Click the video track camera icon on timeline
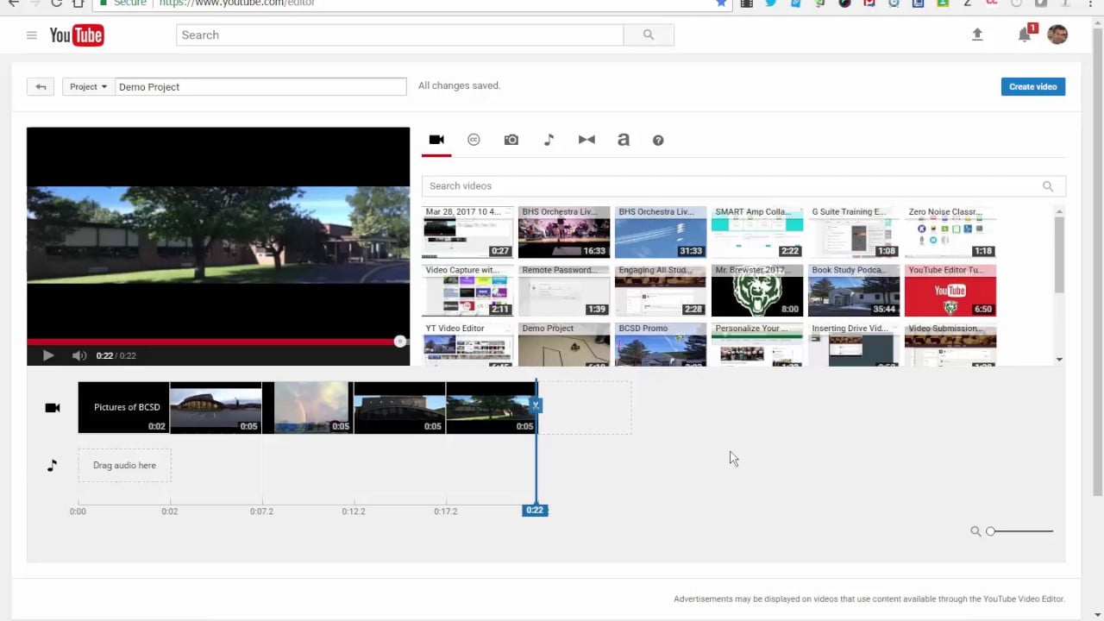Screen dimensions: 1104x621 [x=52, y=407]
